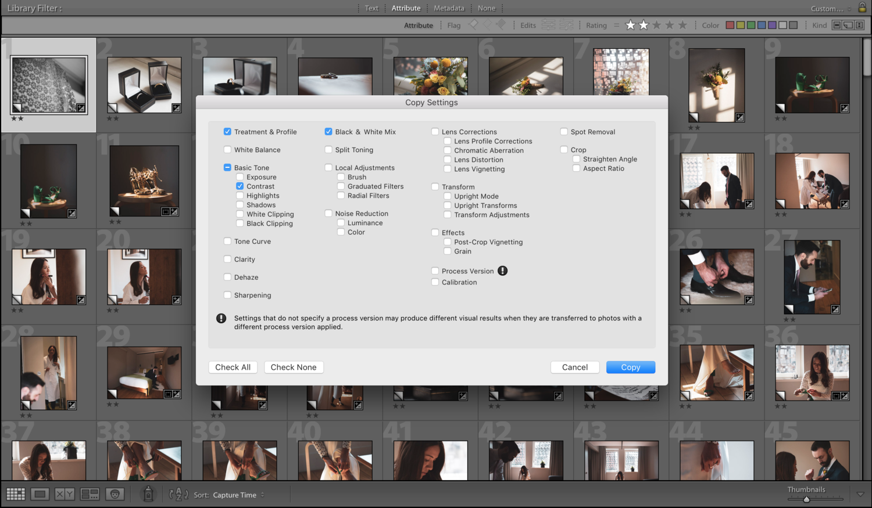Screen dimensions: 872x508
Task: Check the Straighten Angle option
Action: (576, 158)
